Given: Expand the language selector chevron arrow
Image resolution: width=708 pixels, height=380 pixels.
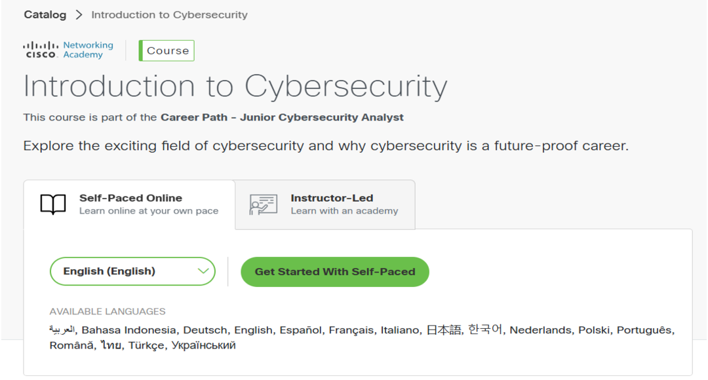Looking at the screenshot, I should point(203,271).
